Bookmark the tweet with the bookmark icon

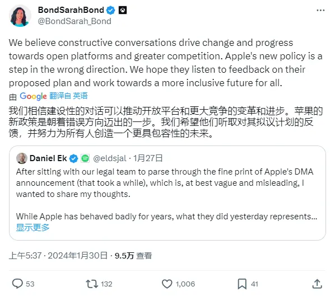pyautogui.click(x=242, y=284)
